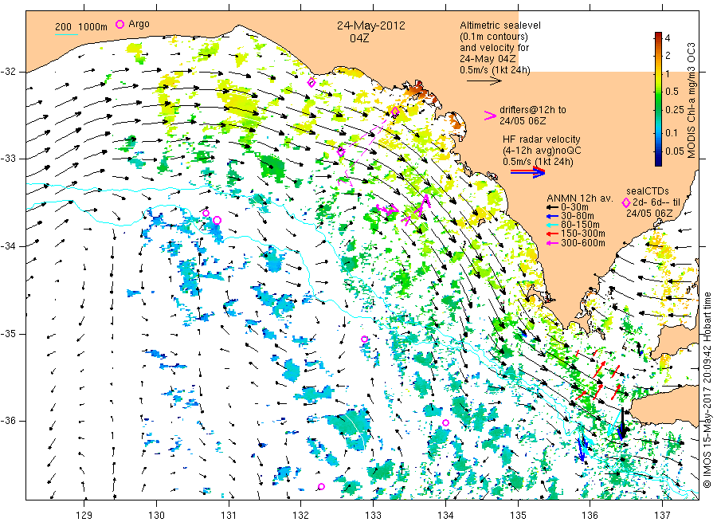Click the sealCTDs magenta diamond legend symbol
Screen dimensions: 717x526
coord(626,202)
